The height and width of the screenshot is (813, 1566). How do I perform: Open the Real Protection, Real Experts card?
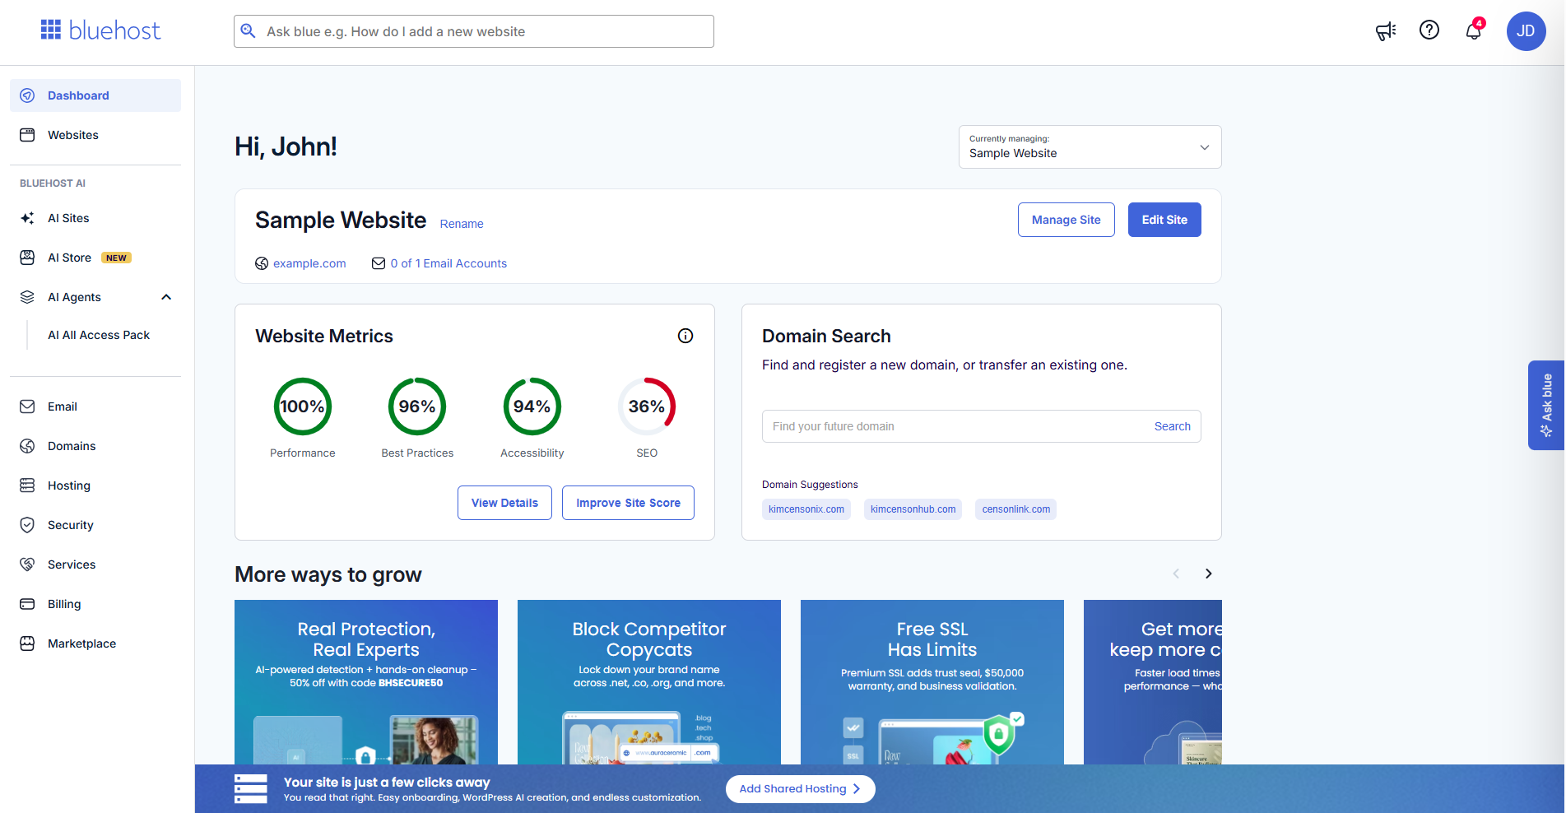tap(366, 682)
